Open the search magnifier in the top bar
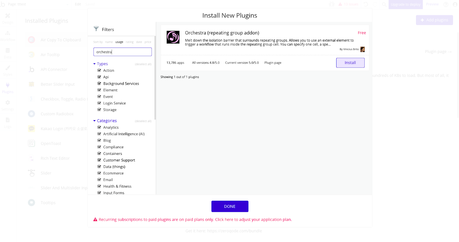This screenshot has width=459, height=242. click(384, 4)
